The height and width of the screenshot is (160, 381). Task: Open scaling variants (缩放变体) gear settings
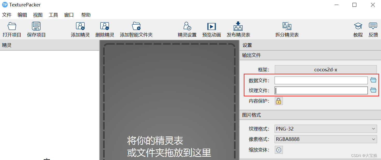279,150
